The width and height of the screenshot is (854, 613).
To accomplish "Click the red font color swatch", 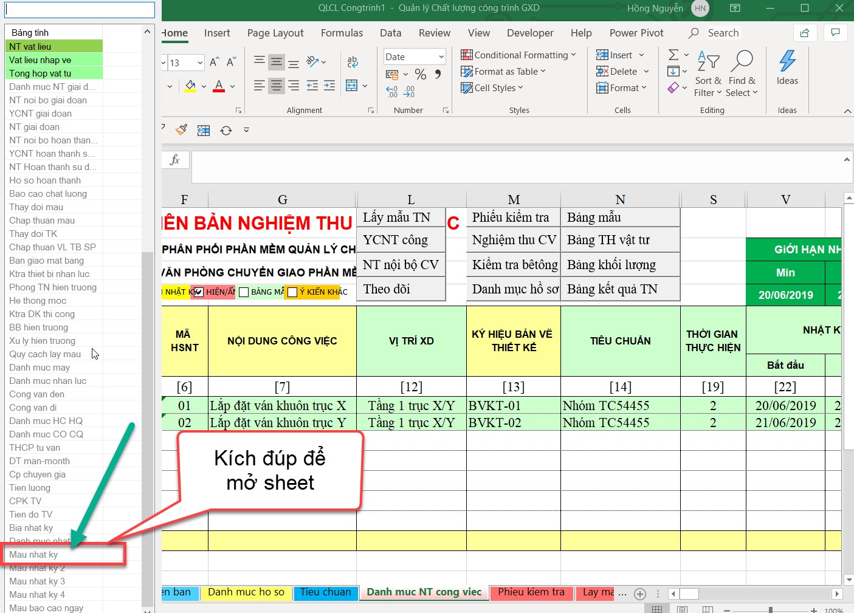I will pos(219,86).
